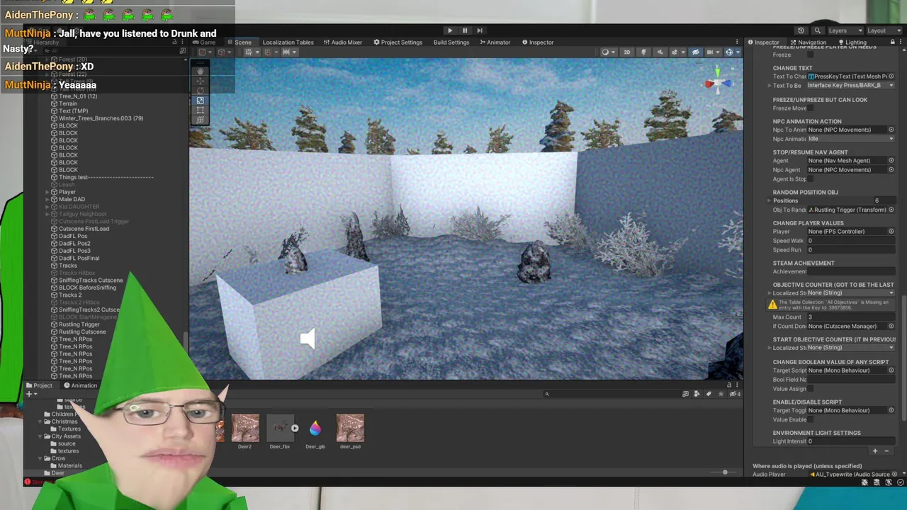Click the Speed Walk value field

850,241
